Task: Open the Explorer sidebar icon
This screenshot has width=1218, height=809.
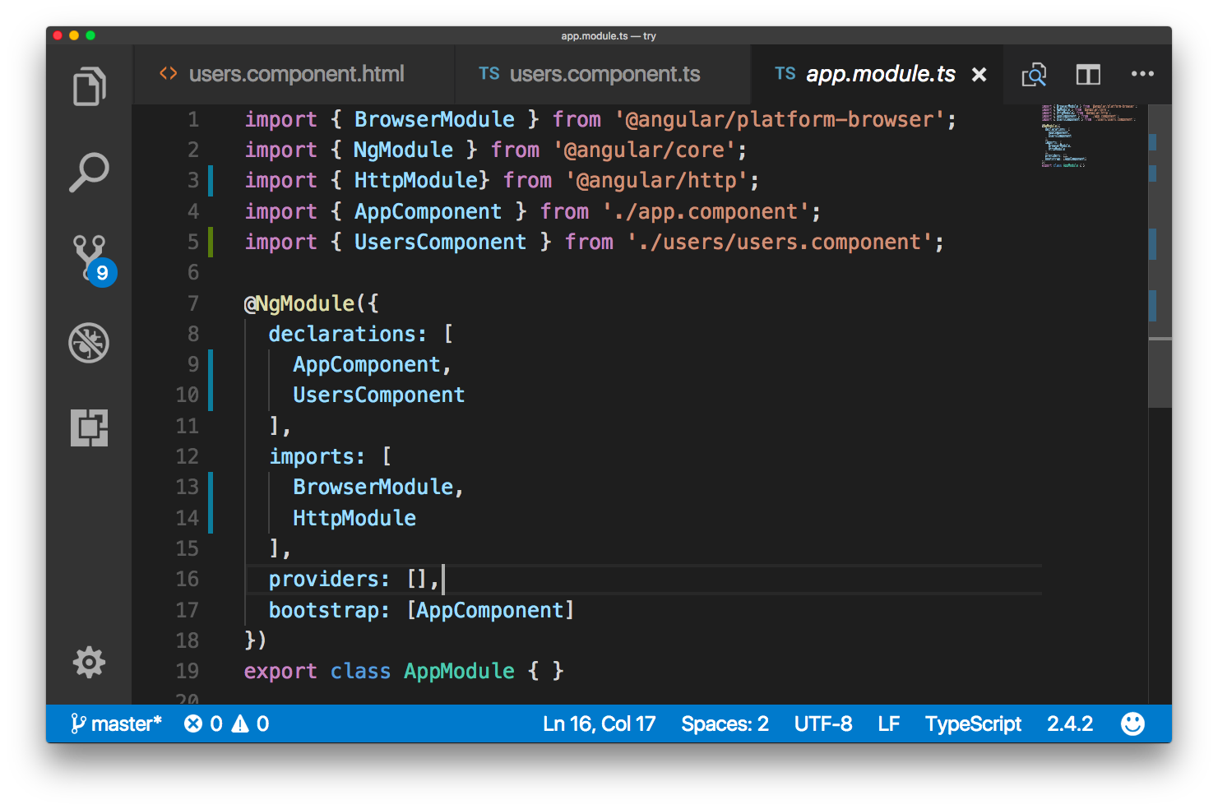Action: point(89,86)
